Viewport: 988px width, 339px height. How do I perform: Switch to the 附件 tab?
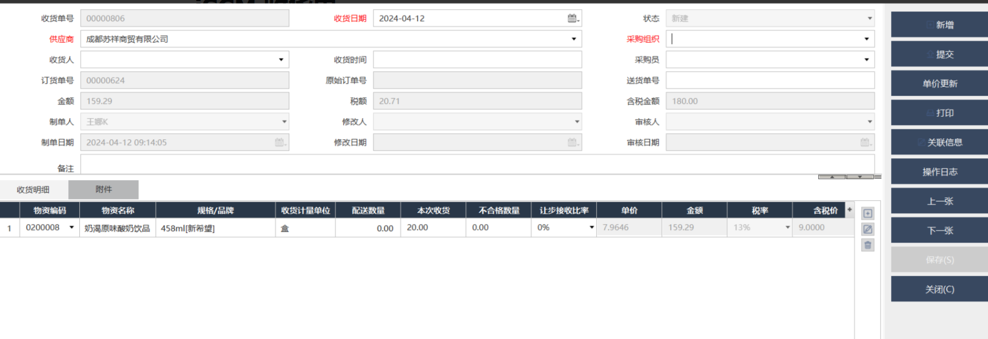tap(103, 189)
